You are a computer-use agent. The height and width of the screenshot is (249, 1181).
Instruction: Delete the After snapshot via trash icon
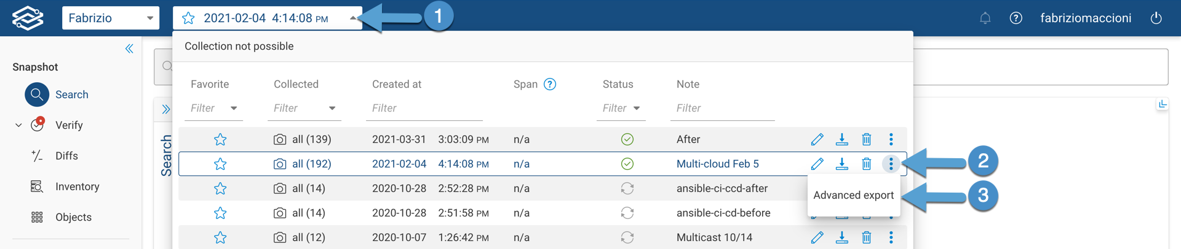tap(866, 139)
